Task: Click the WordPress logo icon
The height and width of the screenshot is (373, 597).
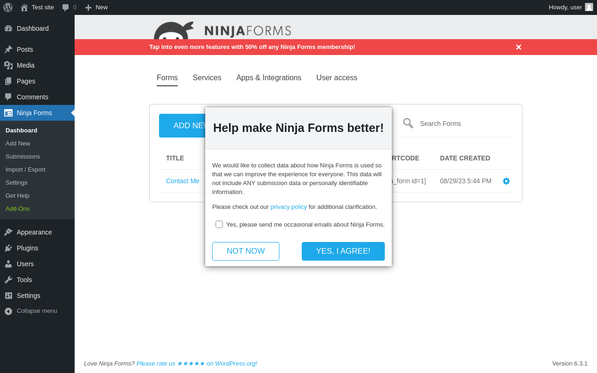Action: pyautogui.click(x=8, y=7)
